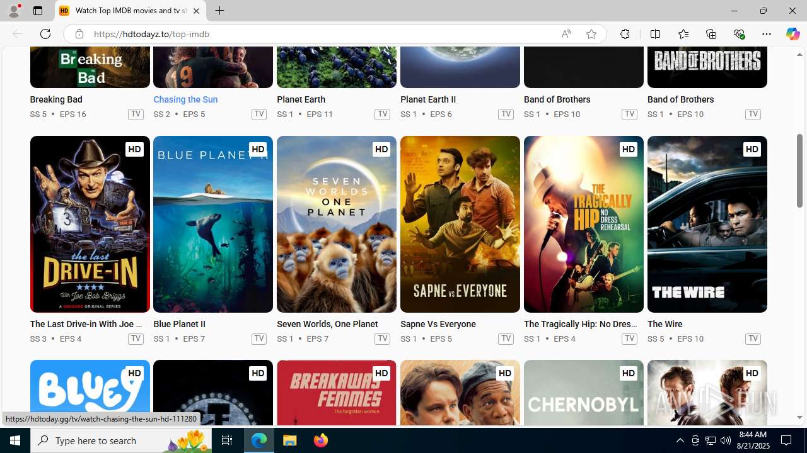The image size is (807, 453).
Task: Add this page to favorites star
Action: 591,34
